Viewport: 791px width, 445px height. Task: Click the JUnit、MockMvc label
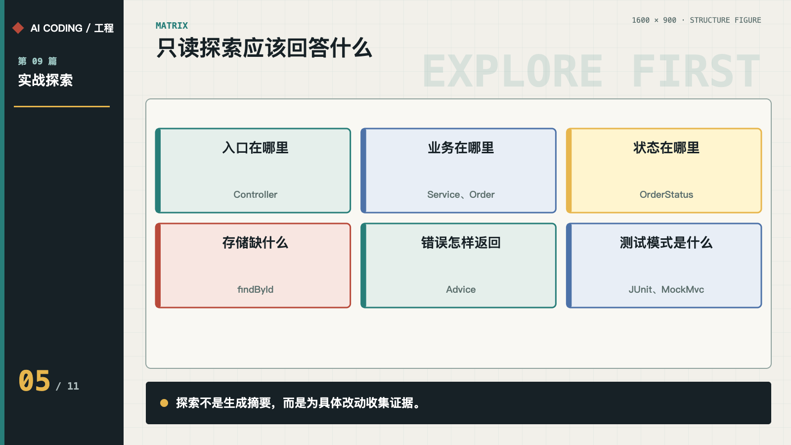pos(666,289)
